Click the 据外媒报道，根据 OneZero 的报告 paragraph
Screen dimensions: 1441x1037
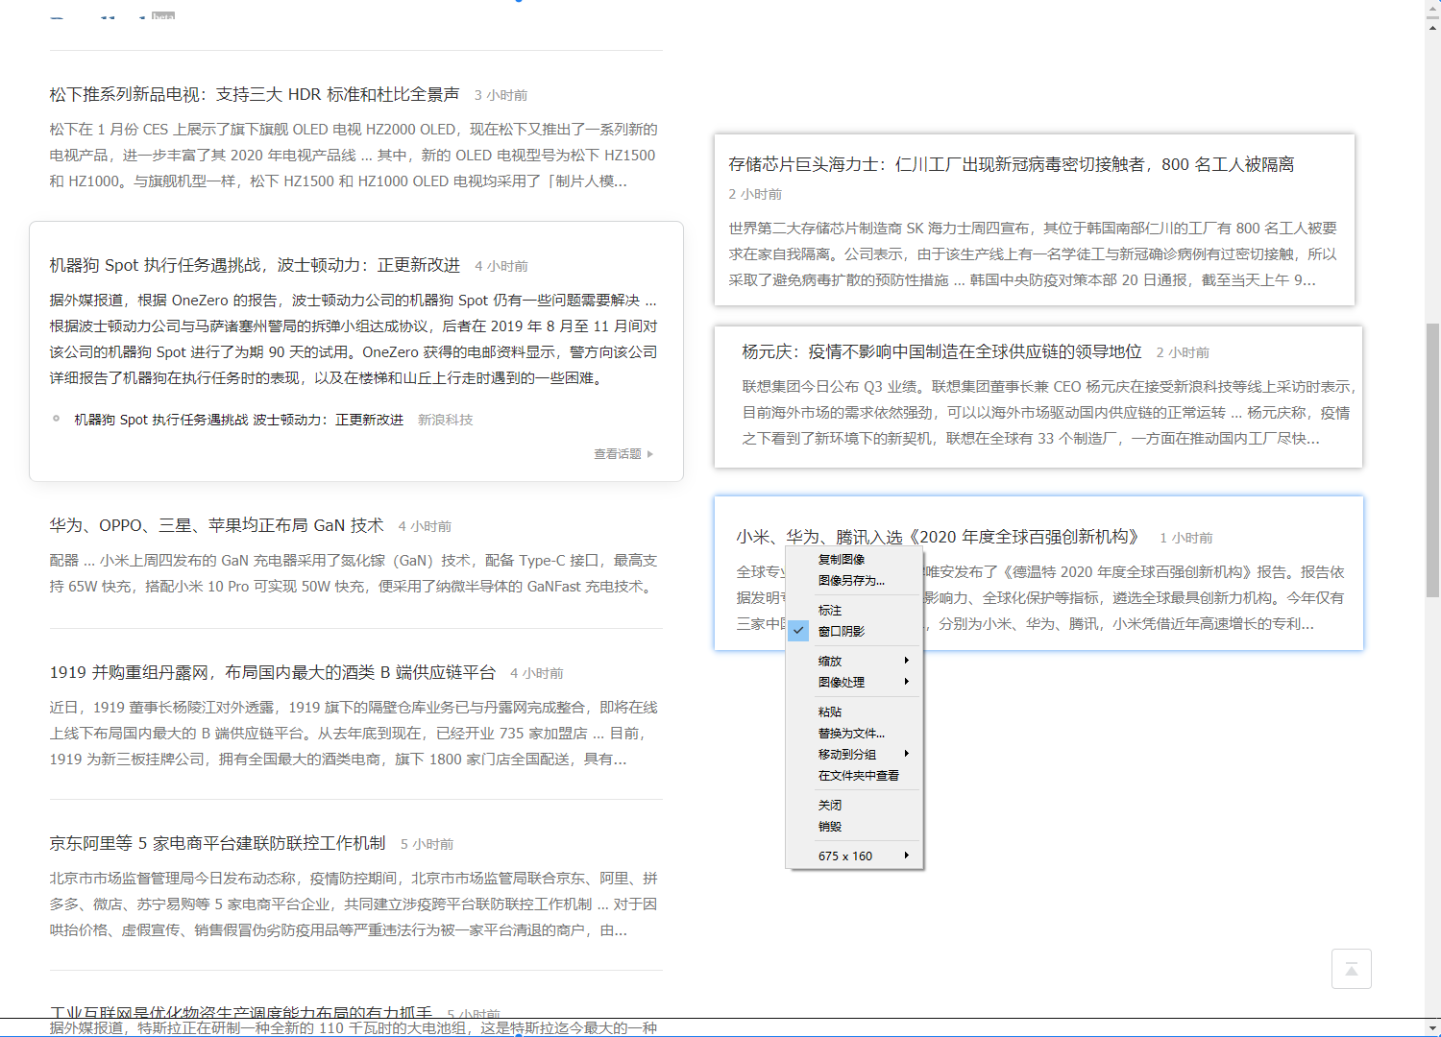pyautogui.click(x=354, y=339)
